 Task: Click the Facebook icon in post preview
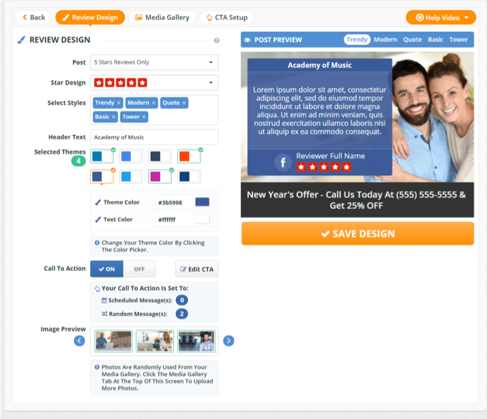[x=283, y=162]
